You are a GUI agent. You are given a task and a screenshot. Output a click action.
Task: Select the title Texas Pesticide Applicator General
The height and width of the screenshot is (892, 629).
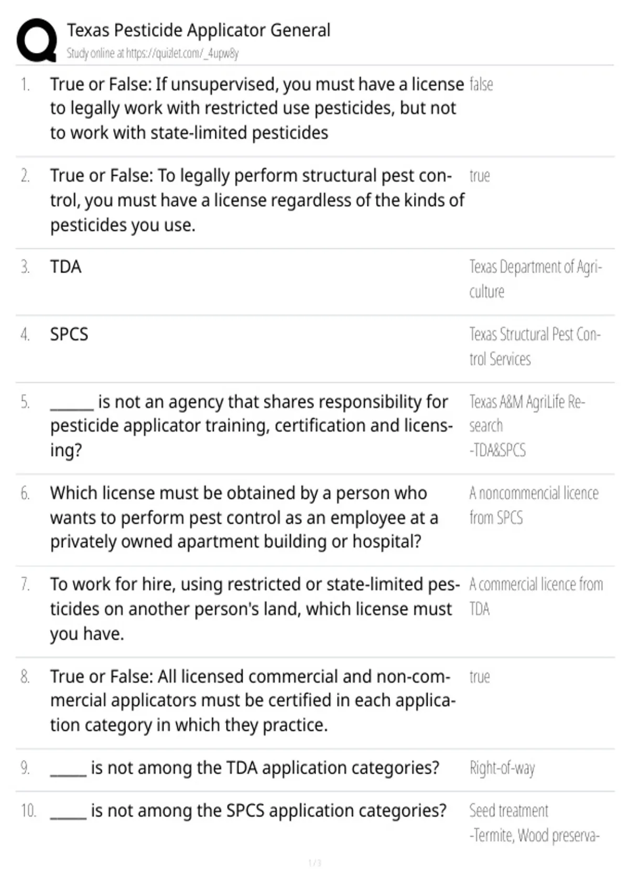pyautogui.click(x=199, y=30)
